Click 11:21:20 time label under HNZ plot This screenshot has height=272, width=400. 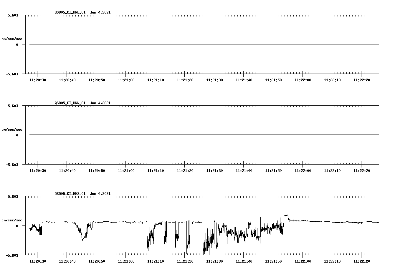click(185, 261)
